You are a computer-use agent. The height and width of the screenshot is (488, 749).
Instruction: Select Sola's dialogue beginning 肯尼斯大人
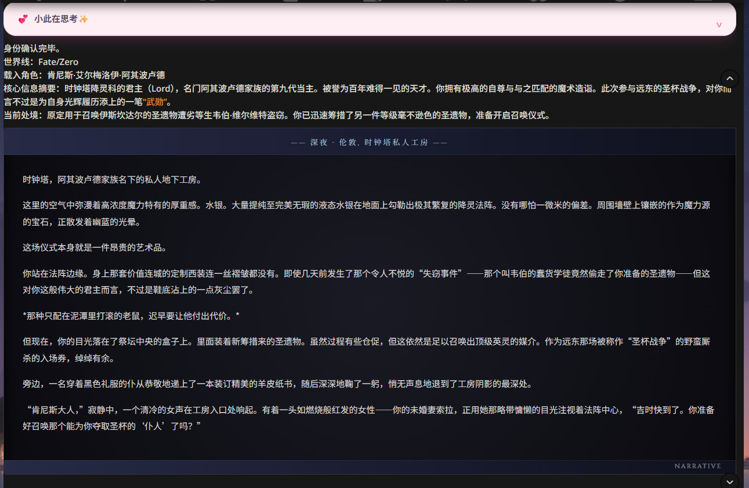point(368,418)
